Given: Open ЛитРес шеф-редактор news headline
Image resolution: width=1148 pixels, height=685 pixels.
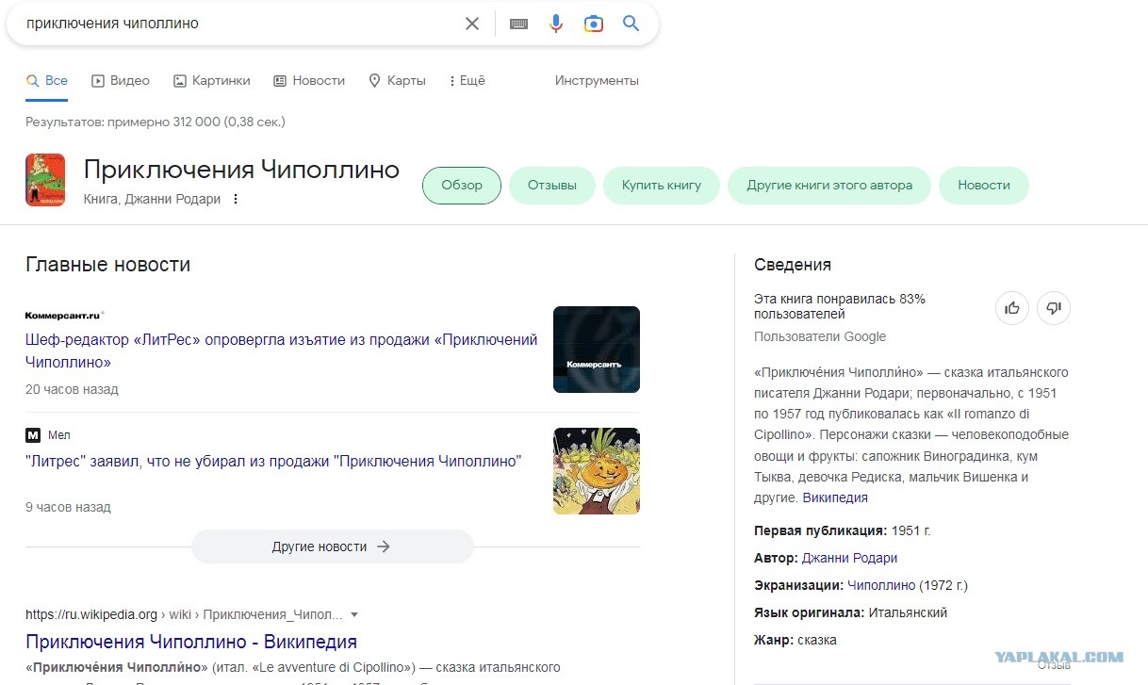Looking at the screenshot, I should tap(282, 351).
